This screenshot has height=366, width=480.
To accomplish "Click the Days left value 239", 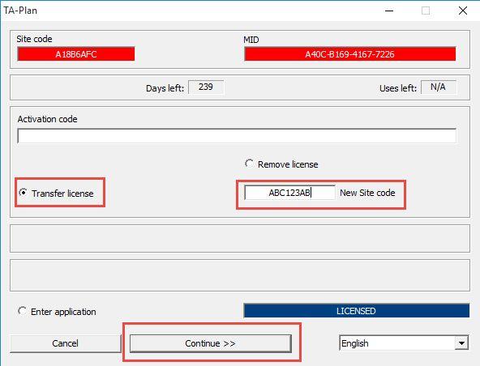I will 206,87.
